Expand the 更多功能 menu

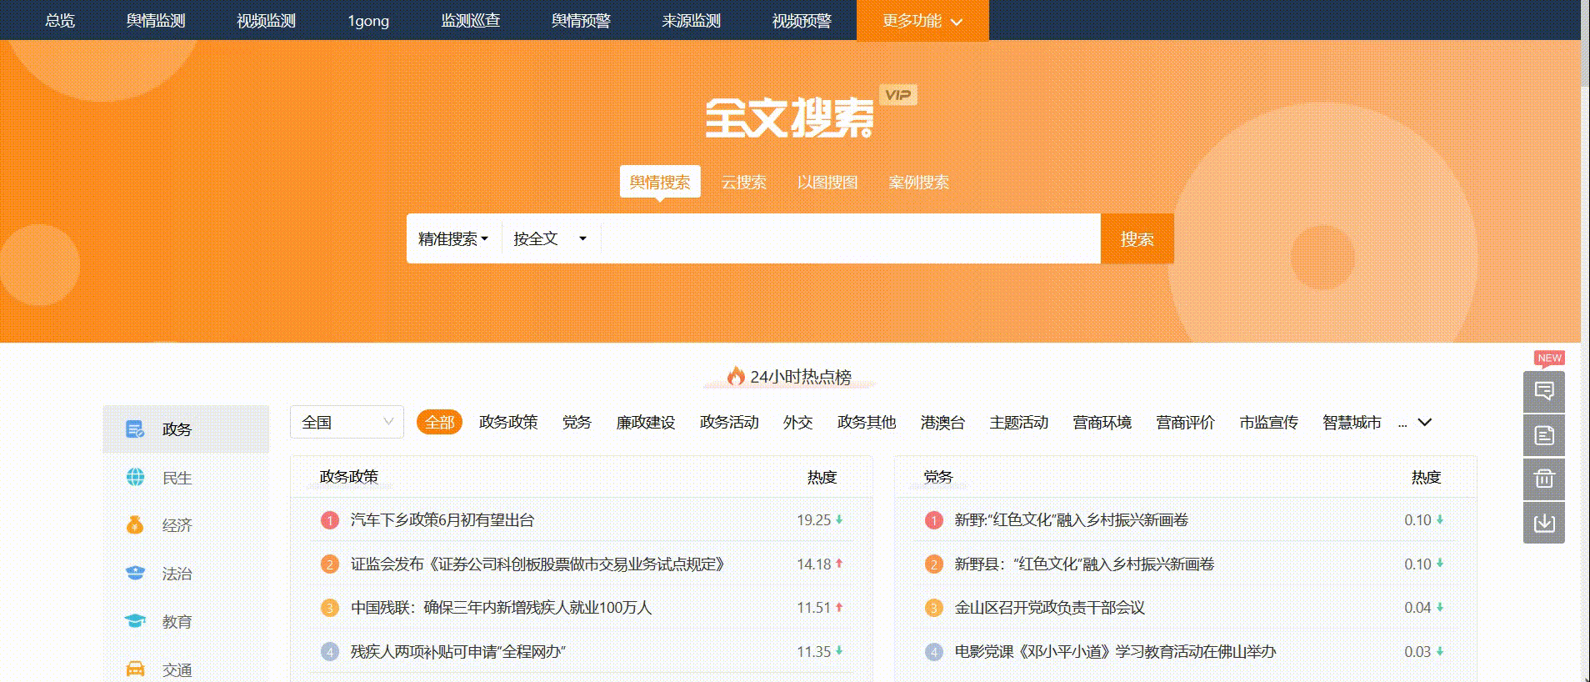click(922, 21)
